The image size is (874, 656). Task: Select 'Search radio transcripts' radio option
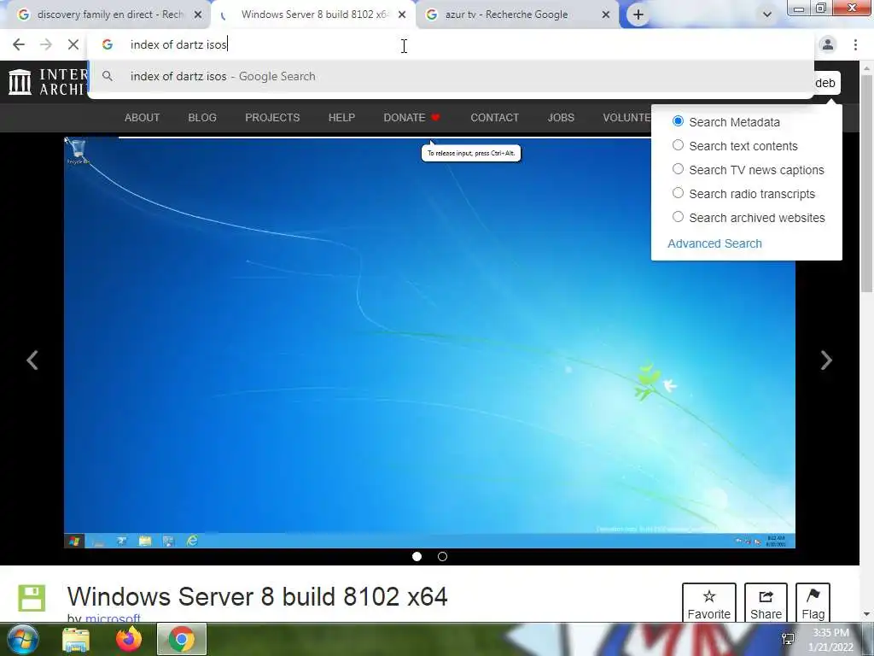click(678, 193)
